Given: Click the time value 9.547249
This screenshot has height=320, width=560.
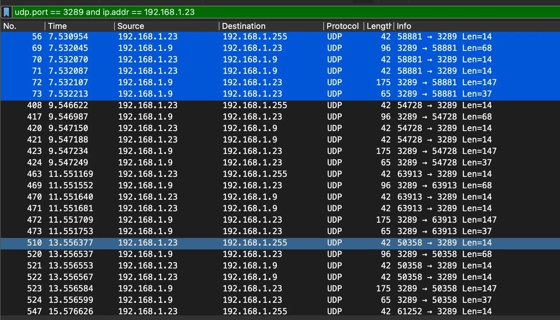Looking at the screenshot, I should [x=68, y=163].
